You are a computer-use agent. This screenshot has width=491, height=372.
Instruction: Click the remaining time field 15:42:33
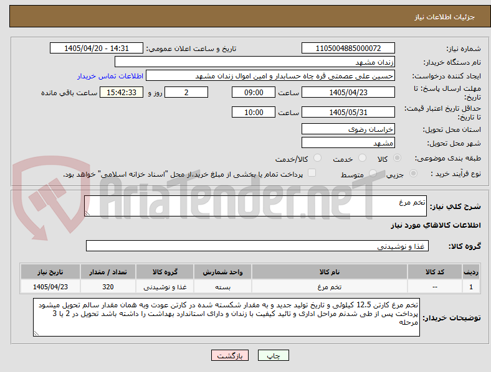[x=122, y=92]
